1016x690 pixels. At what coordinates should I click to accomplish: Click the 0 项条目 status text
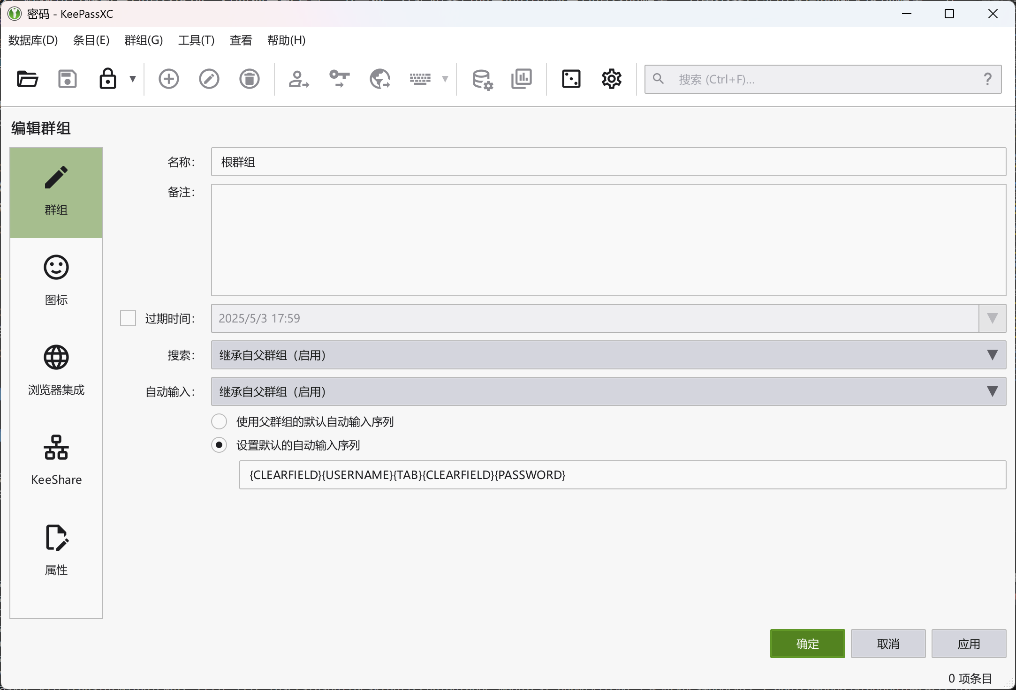click(970, 678)
